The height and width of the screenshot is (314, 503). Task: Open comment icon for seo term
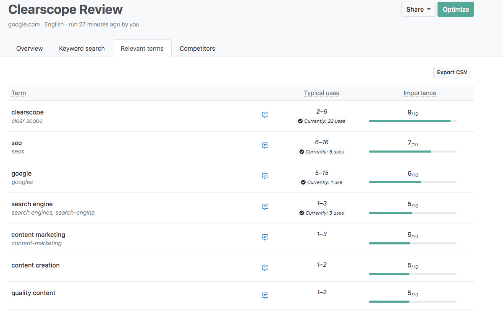pos(265,145)
